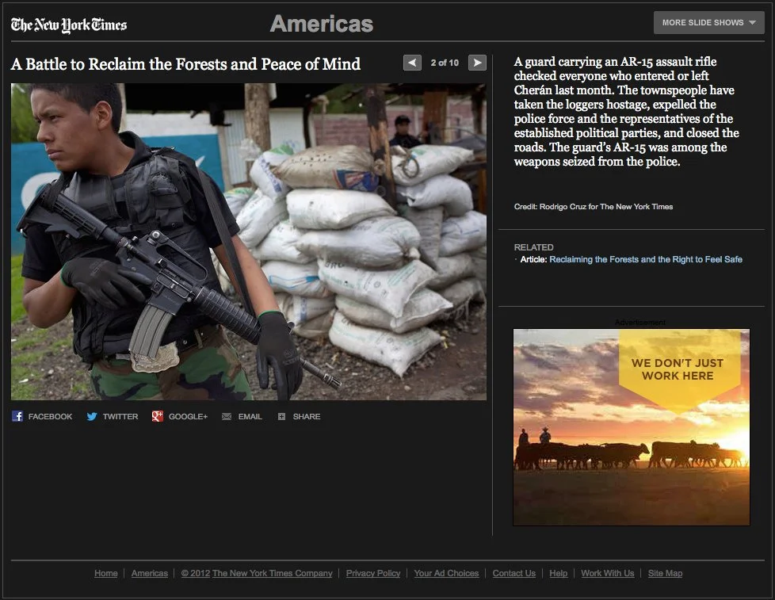Screen dimensions: 775x600
Task: Get assistance via the Help link
Action: pos(558,573)
